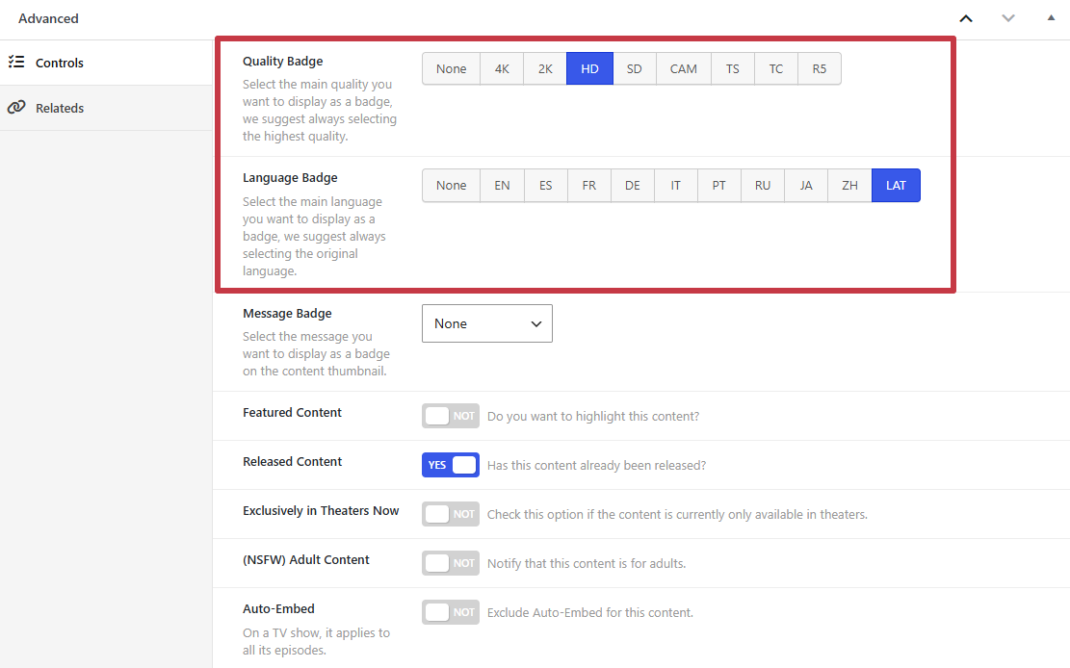Collapse Advanced panel using triangle toggle
The width and height of the screenshot is (1070, 668).
click(1051, 17)
